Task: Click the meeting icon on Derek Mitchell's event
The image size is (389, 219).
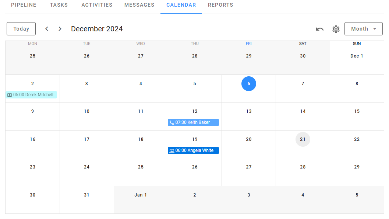Action: click(9, 95)
